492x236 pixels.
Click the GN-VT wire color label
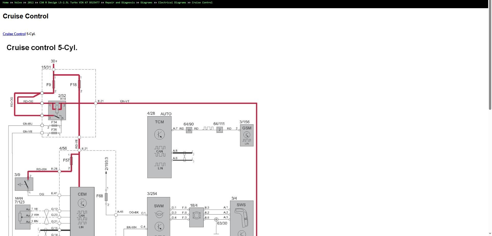click(x=125, y=101)
